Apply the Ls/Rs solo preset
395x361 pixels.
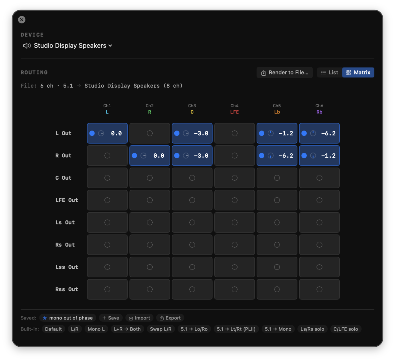click(312, 329)
